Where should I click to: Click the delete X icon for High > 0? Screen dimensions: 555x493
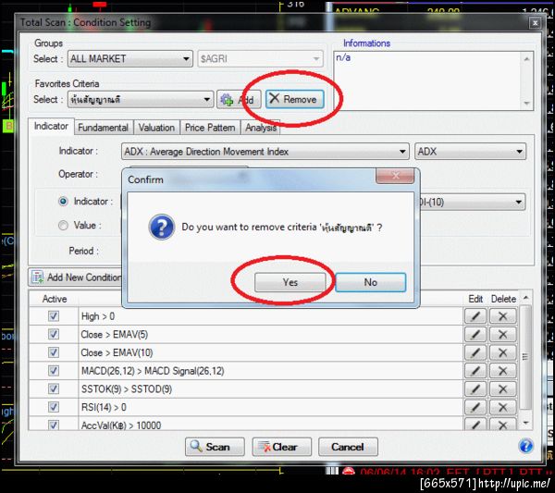[502, 316]
